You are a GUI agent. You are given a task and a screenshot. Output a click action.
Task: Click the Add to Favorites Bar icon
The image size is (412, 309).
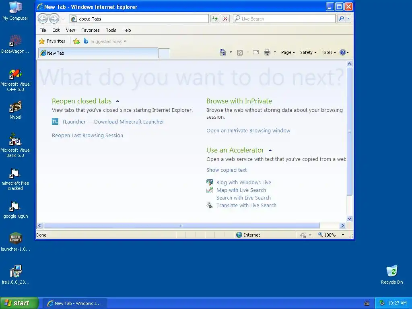pyautogui.click(x=76, y=41)
